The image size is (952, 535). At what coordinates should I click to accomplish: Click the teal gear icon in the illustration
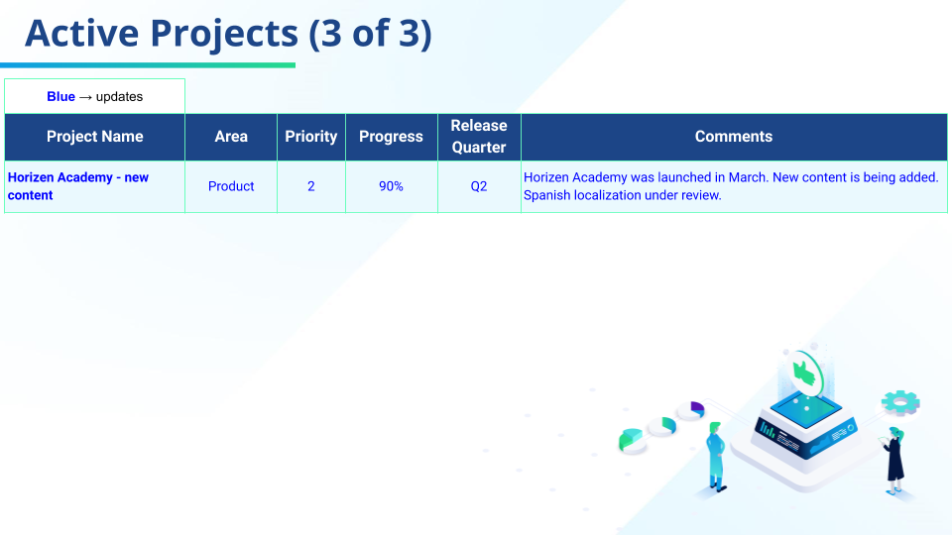pos(900,401)
